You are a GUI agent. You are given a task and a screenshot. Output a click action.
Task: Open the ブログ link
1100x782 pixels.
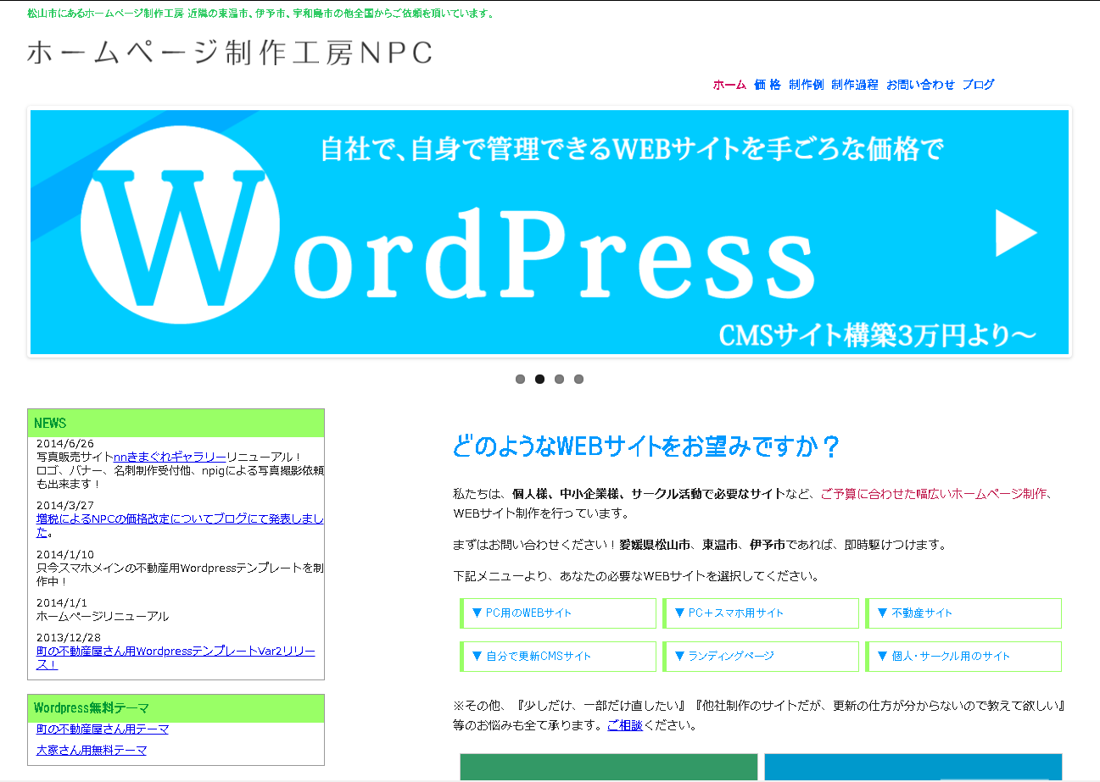click(979, 85)
